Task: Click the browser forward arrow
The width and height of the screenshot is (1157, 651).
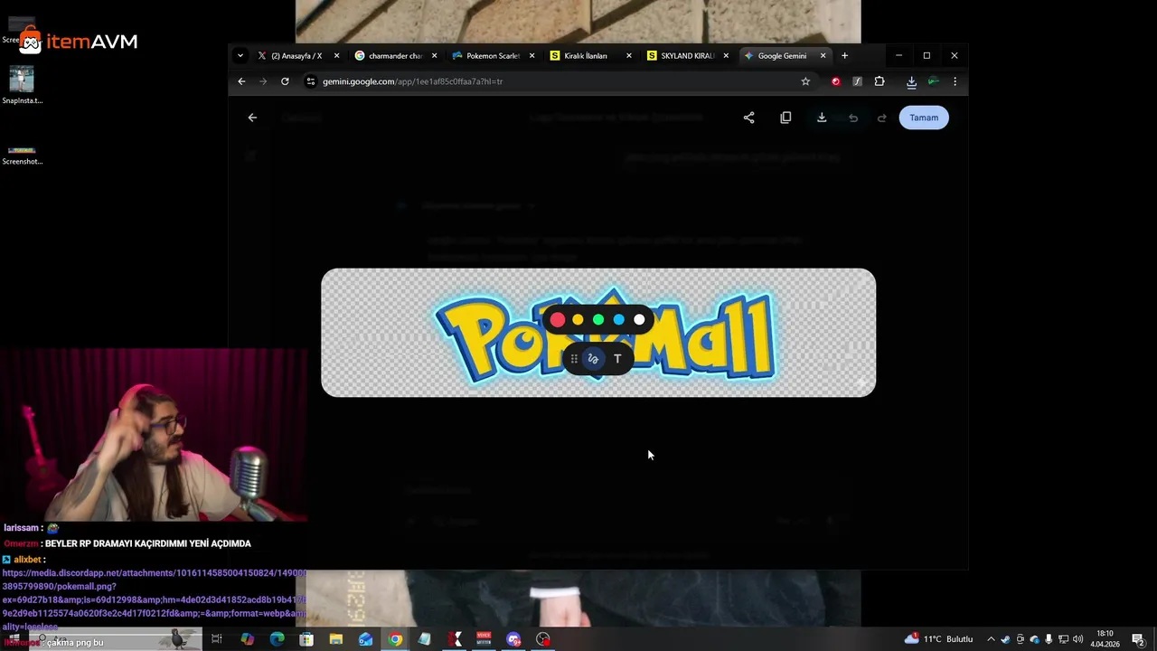Action: 263,81
